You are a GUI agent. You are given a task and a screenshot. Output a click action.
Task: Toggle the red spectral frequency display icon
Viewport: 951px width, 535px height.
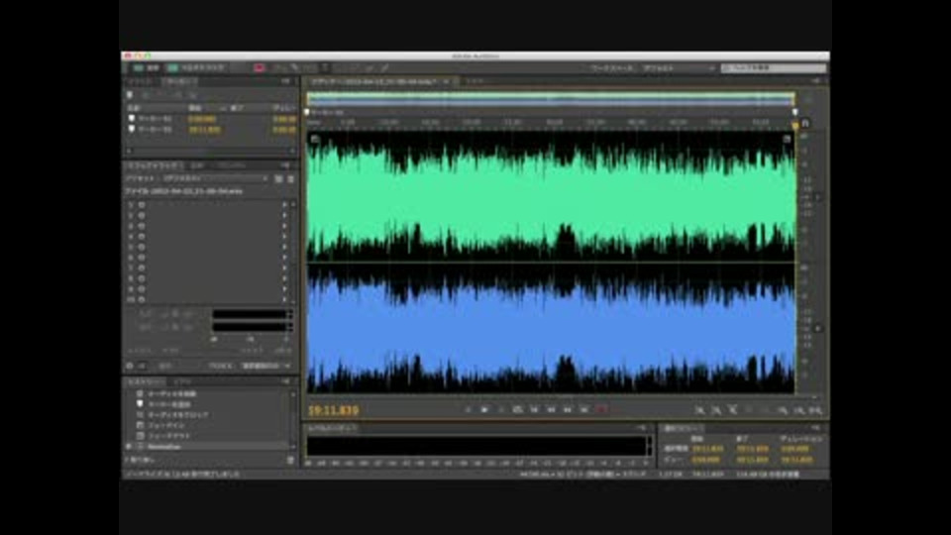click(260, 68)
